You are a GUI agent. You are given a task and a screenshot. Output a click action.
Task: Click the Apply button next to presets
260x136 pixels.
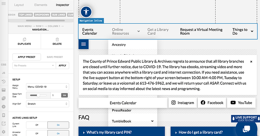tap(62, 66)
